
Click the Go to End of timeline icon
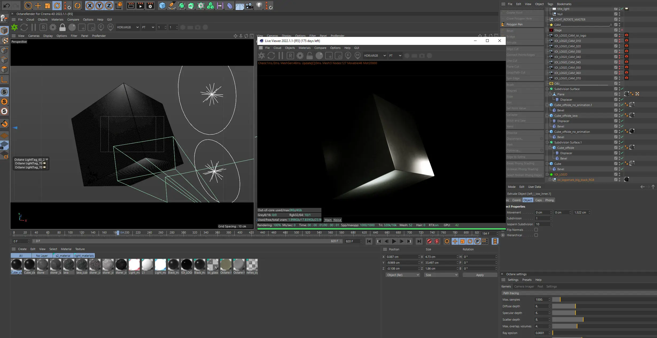(419, 241)
